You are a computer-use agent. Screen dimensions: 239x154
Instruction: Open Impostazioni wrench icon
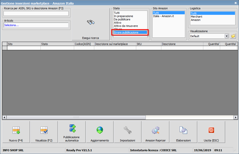pyautogui.click(x=128, y=130)
